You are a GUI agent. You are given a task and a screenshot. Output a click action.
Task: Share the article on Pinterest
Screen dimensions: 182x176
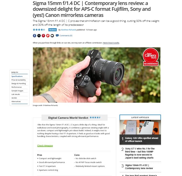pos(43,36)
